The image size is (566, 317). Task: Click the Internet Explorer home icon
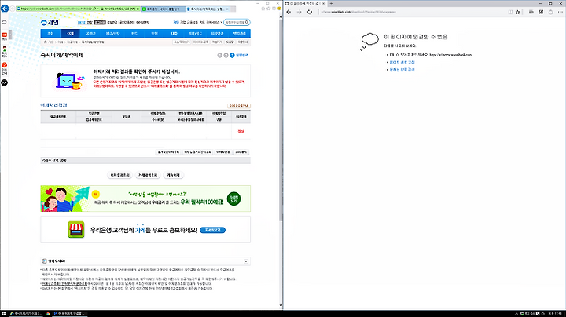263,9
